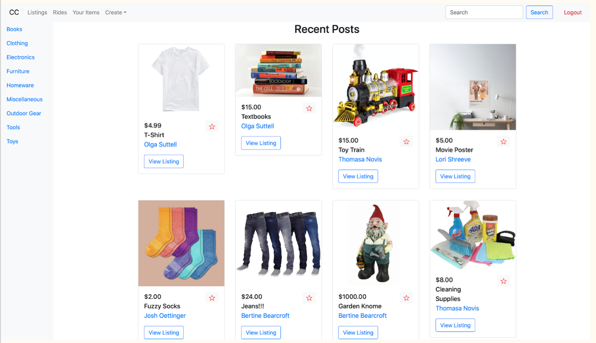Open Rides from the navbar
Viewport: 596px width, 343px height.
click(x=60, y=12)
